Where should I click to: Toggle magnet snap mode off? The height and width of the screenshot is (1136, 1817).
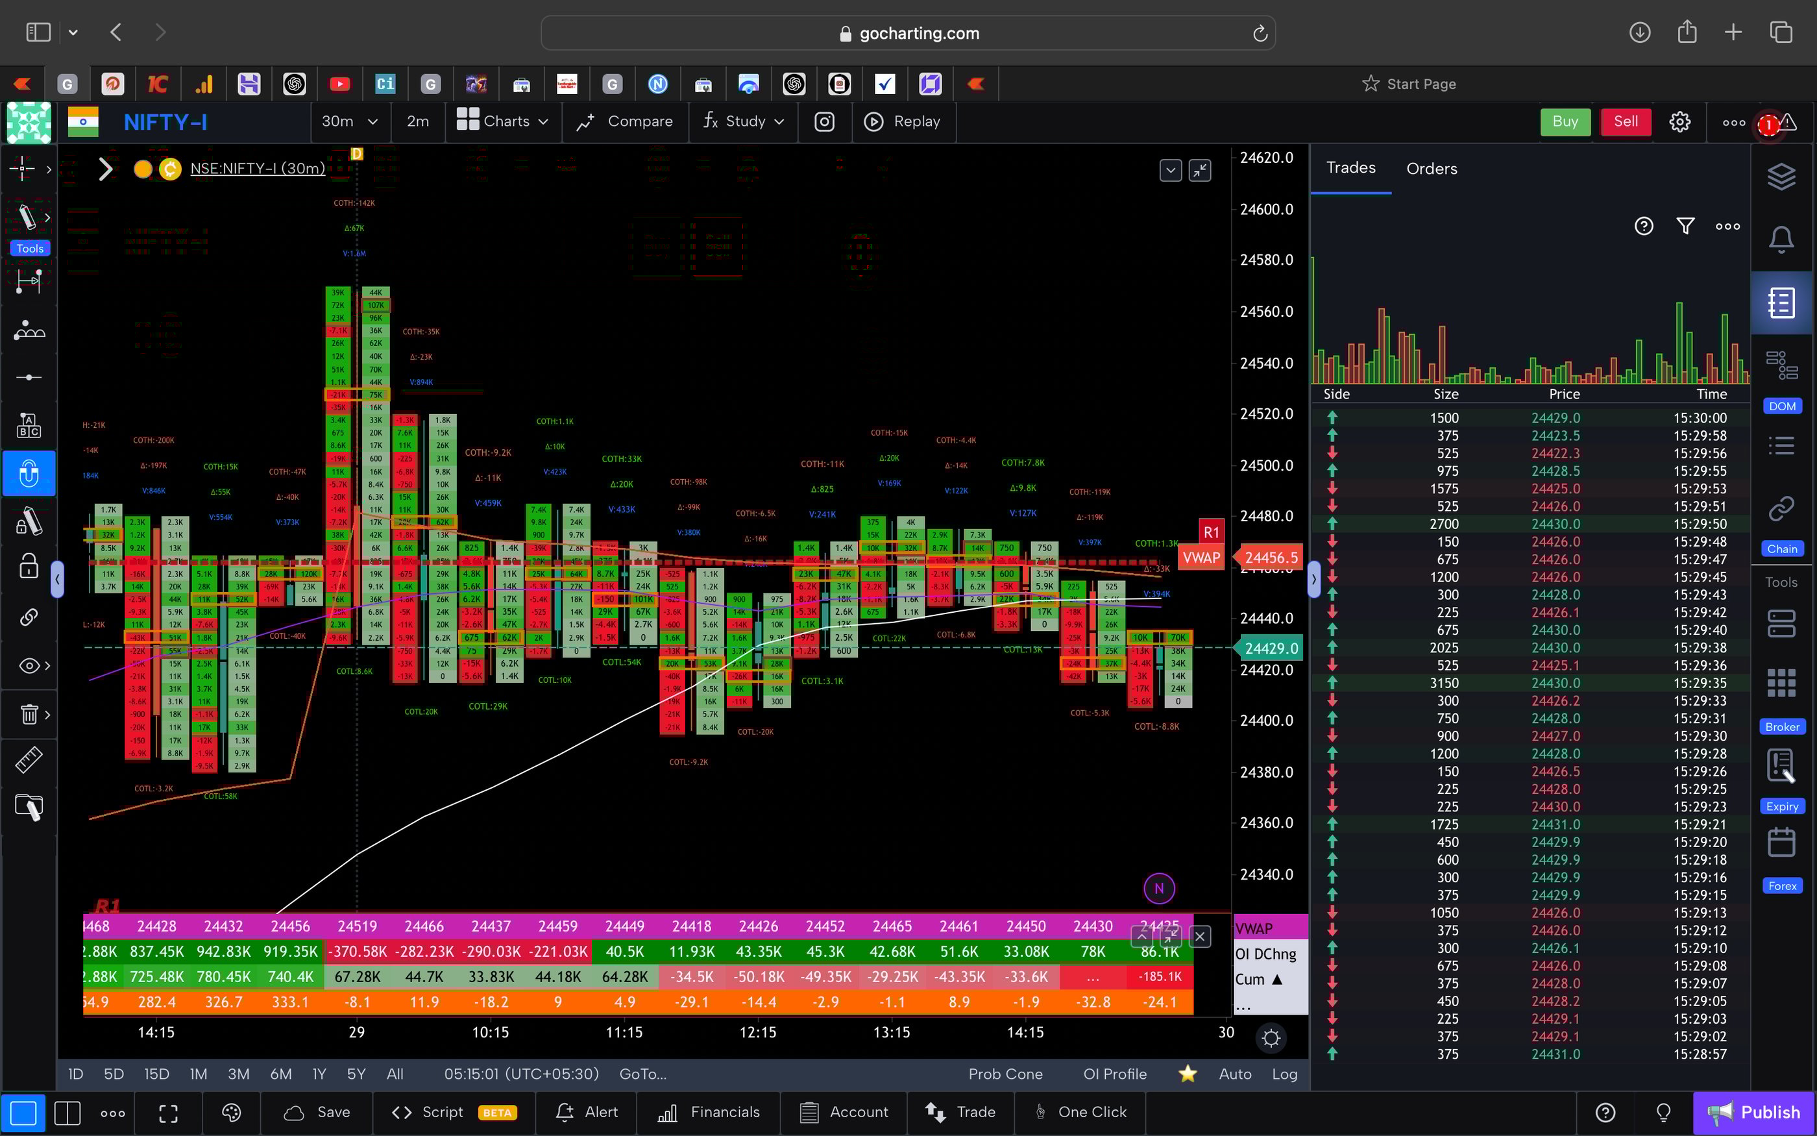click(x=29, y=473)
